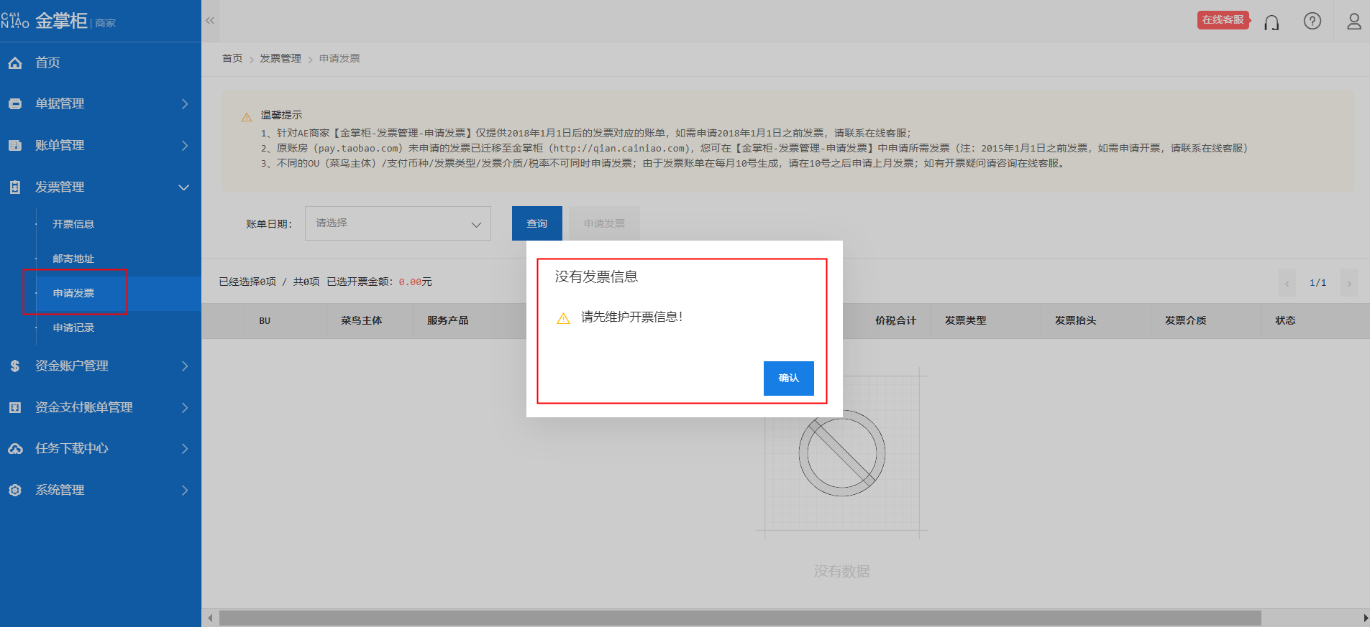Select the 申请发票 submenu item
1370x627 pixels.
pyautogui.click(x=73, y=293)
